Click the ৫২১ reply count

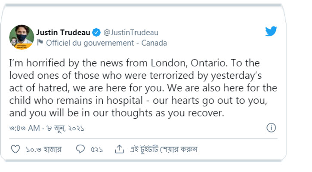click(x=96, y=150)
